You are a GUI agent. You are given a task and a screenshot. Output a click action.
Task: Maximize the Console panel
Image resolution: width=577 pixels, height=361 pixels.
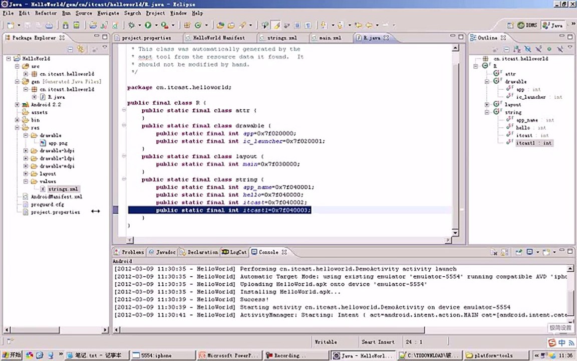pos(570,251)
